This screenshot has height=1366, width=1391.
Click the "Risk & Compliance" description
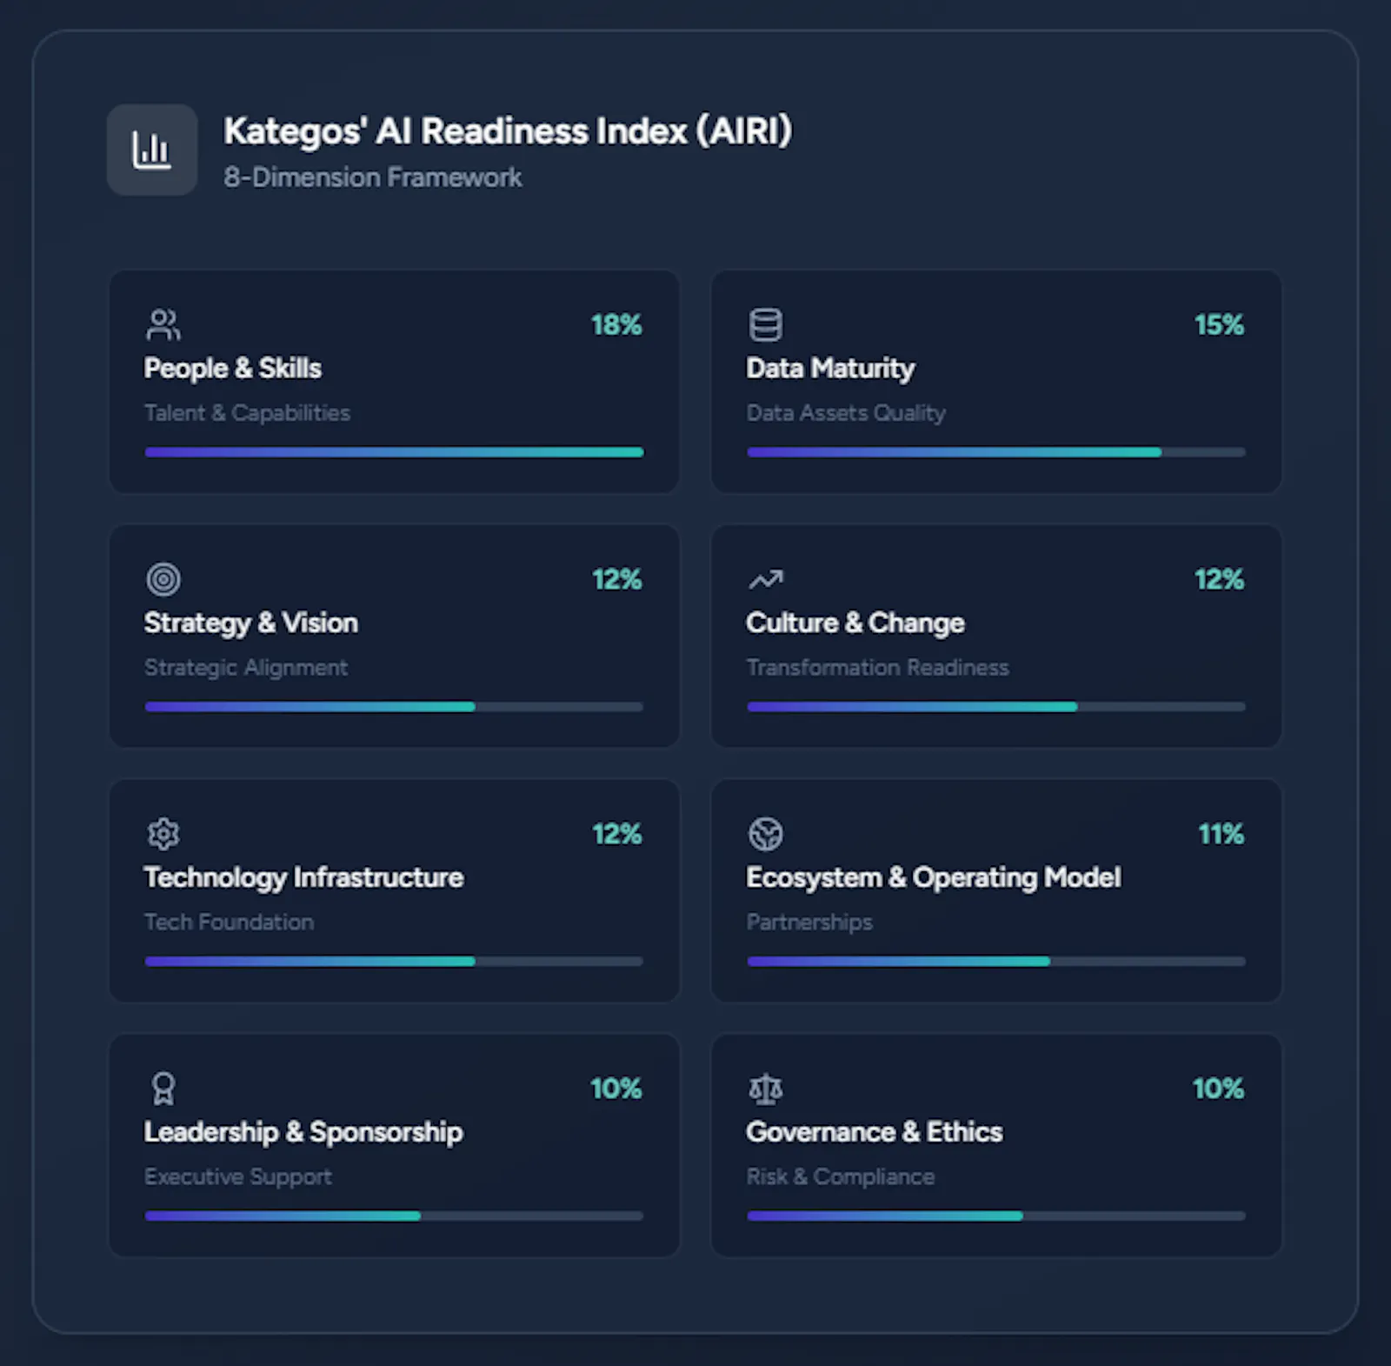point(841,1177)
